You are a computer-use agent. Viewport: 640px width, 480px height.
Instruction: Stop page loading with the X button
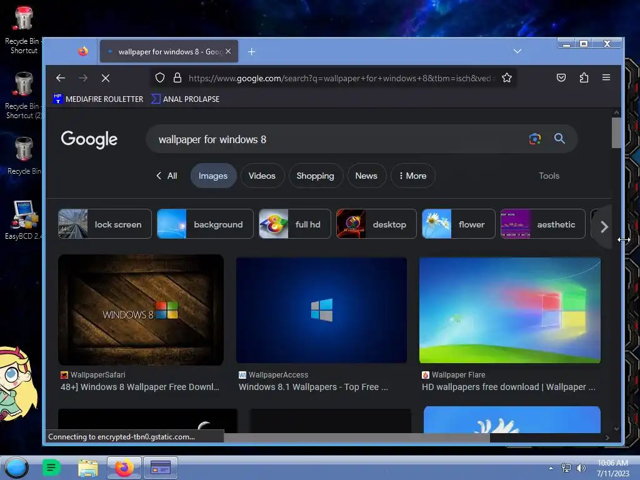click(x=106, y=78)
